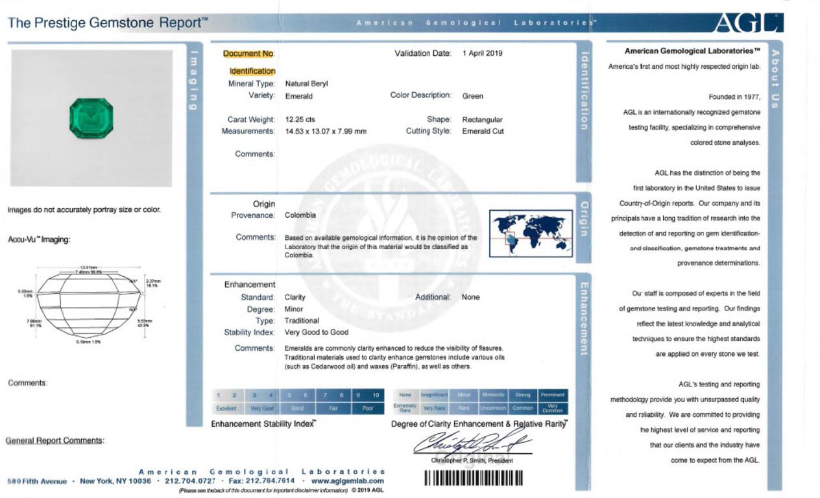Image resolution: width=820 pixels, height=498 pixels.
Task: Click the "© 2019 AGL" copyright notice
Action: [x=368, y=491]
